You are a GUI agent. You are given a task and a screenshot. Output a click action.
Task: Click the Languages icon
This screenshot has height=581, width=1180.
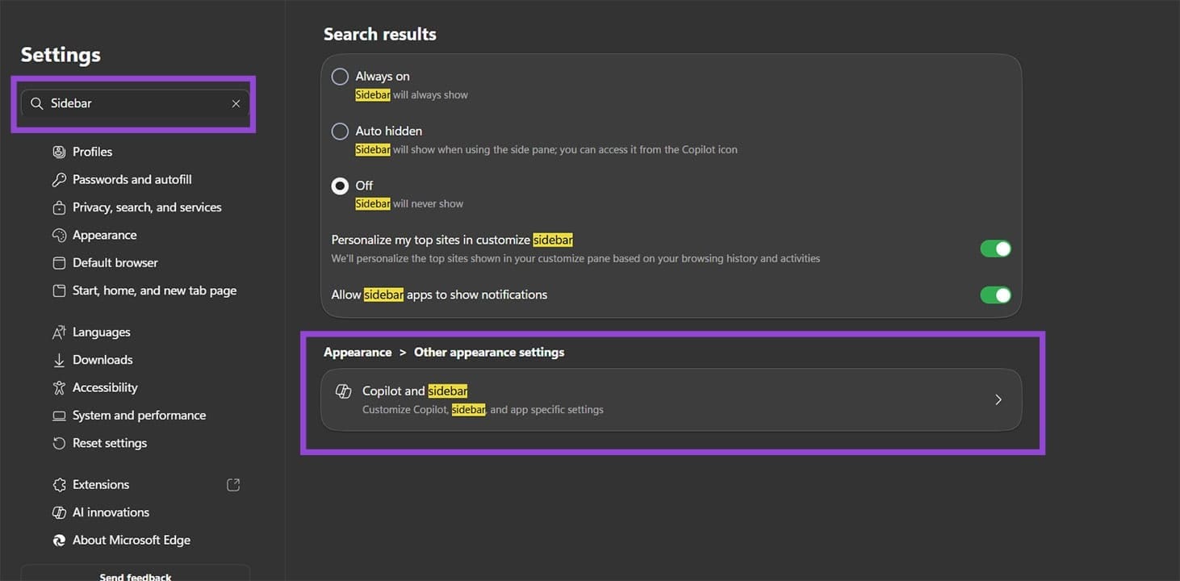59,332
